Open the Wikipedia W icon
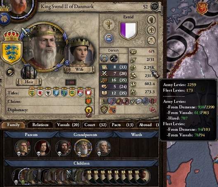The image size is (218, 187). pyautogui.click(x=155, y=6)
